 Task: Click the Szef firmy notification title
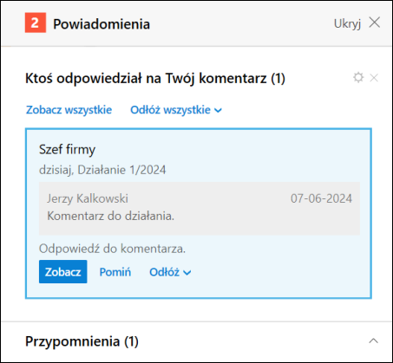[x=67, y=150]
